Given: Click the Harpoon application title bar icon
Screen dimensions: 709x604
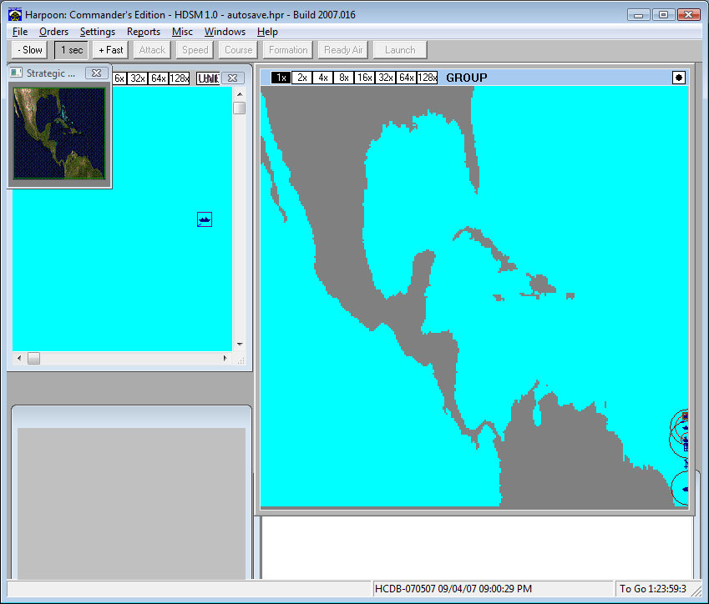Looking at the screenshot, I should (15, 14).
